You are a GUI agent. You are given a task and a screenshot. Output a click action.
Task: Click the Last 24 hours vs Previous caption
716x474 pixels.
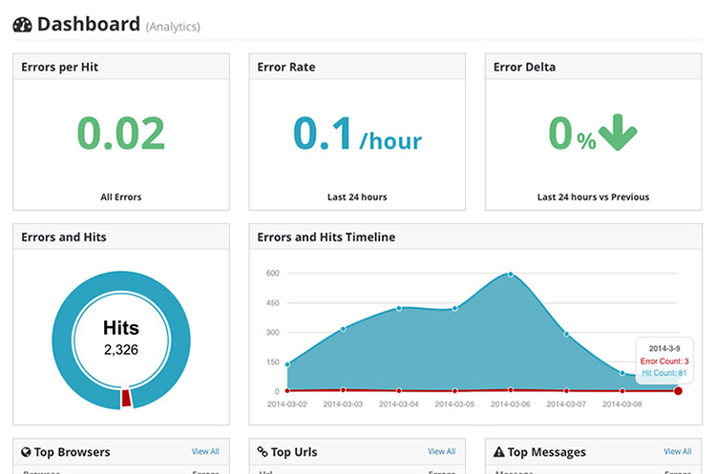593,197
